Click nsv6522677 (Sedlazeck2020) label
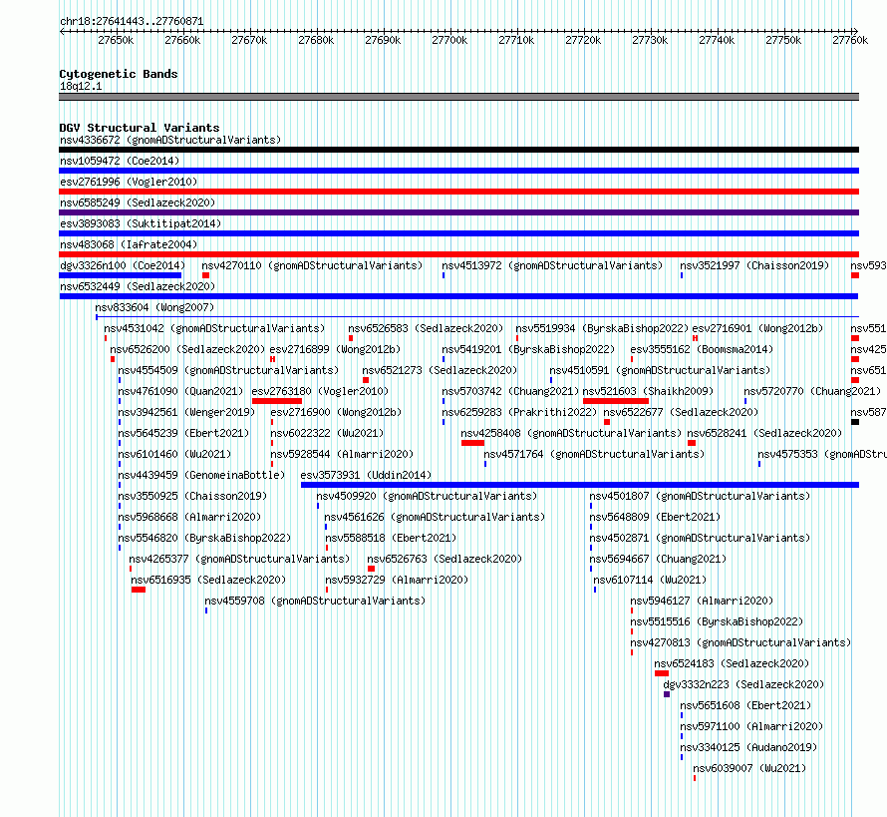Screen dimensions: 887x817 (x=681, y=412)
